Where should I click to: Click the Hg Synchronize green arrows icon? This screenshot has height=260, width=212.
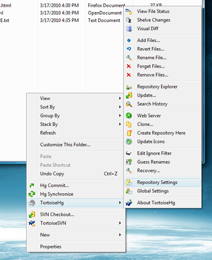32,194
